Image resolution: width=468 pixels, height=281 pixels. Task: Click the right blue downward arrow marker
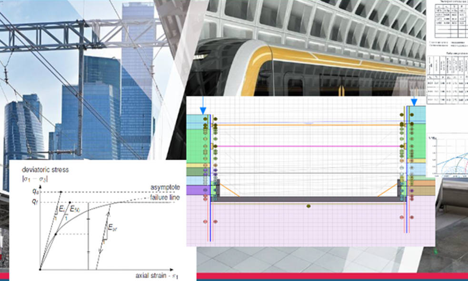414,101
